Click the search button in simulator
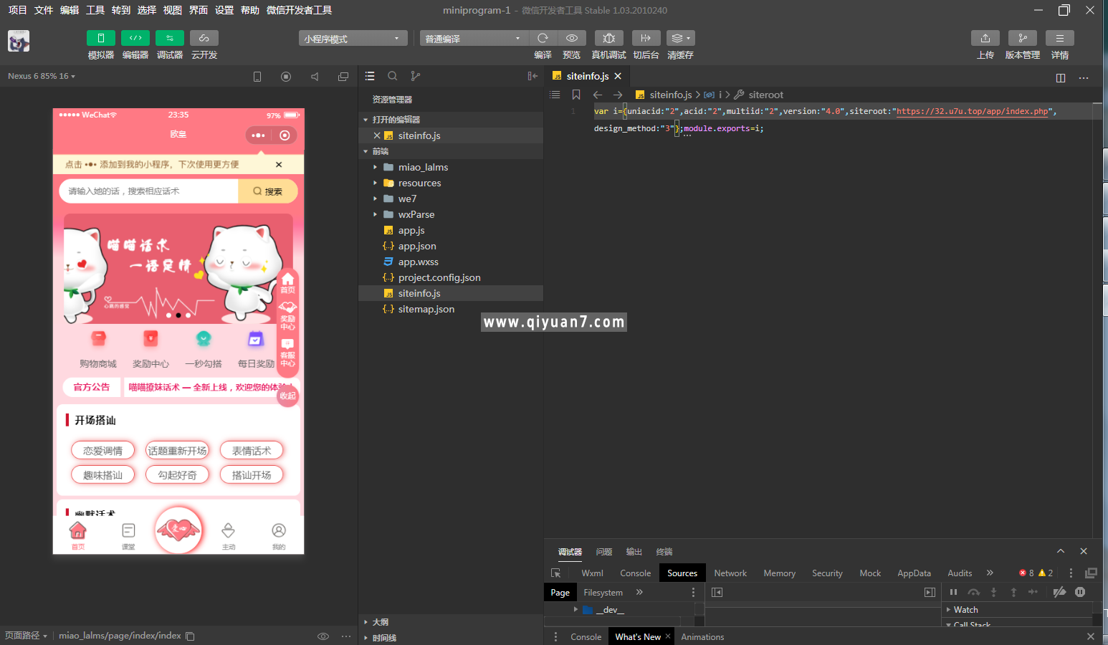 [x=268, y=191]
